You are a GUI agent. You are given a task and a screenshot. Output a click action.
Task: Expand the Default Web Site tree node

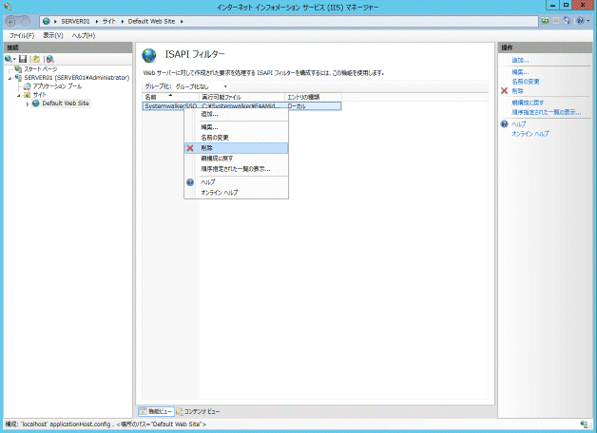coord(28,104)
